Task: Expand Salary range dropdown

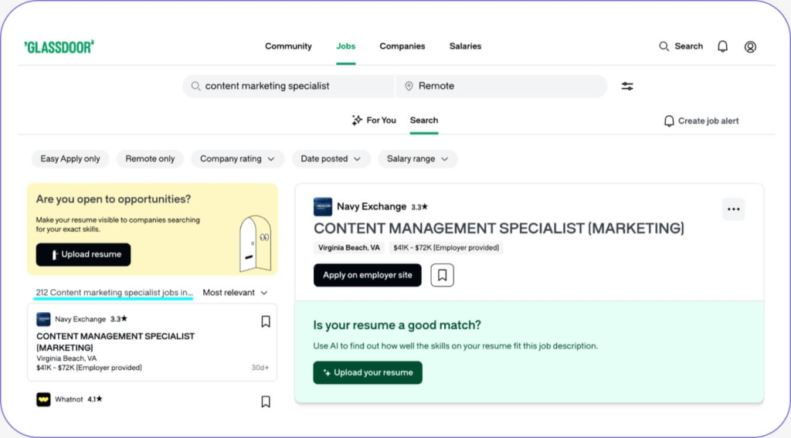Action: click(x=417, y=158)
